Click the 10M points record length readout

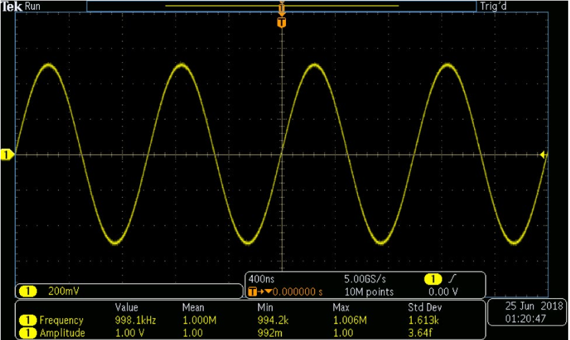(x=369, y=292)
